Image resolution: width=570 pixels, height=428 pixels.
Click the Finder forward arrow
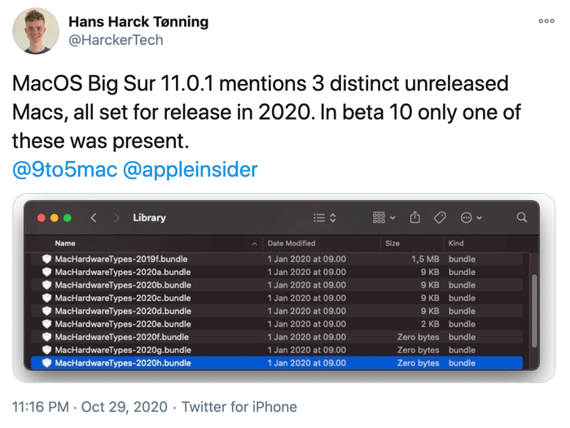[116, 218]
